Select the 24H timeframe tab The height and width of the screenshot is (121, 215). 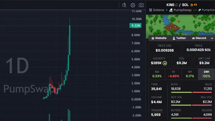coord(206,74)
